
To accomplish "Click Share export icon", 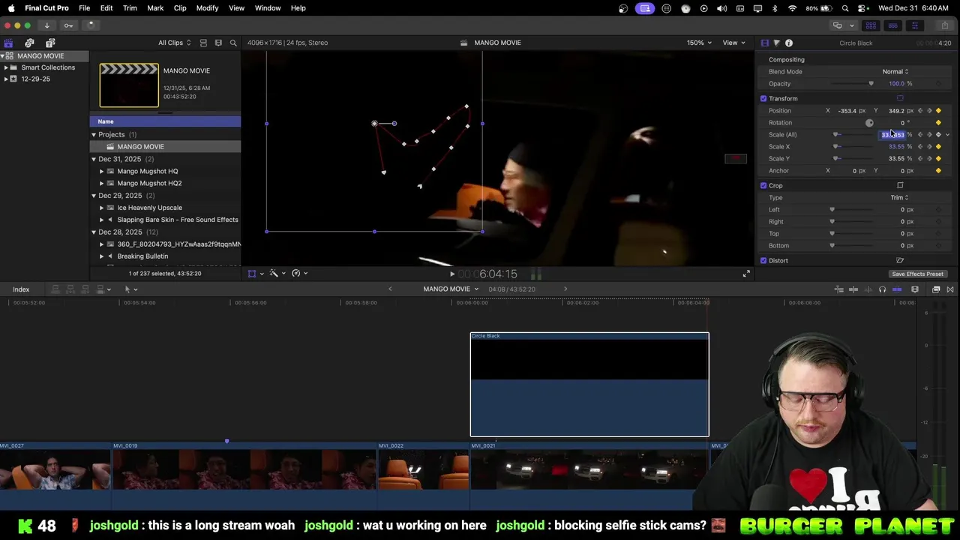I will [x=945, y=25].
